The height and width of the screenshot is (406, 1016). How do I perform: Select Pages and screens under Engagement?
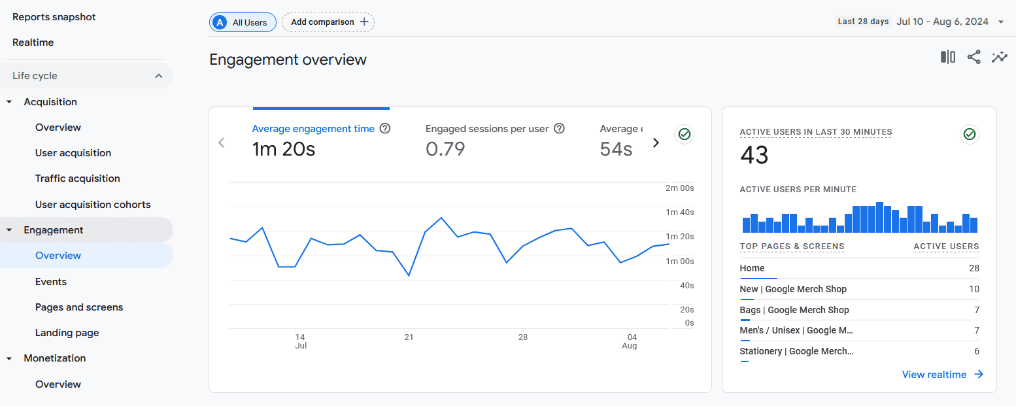[78, 307]
